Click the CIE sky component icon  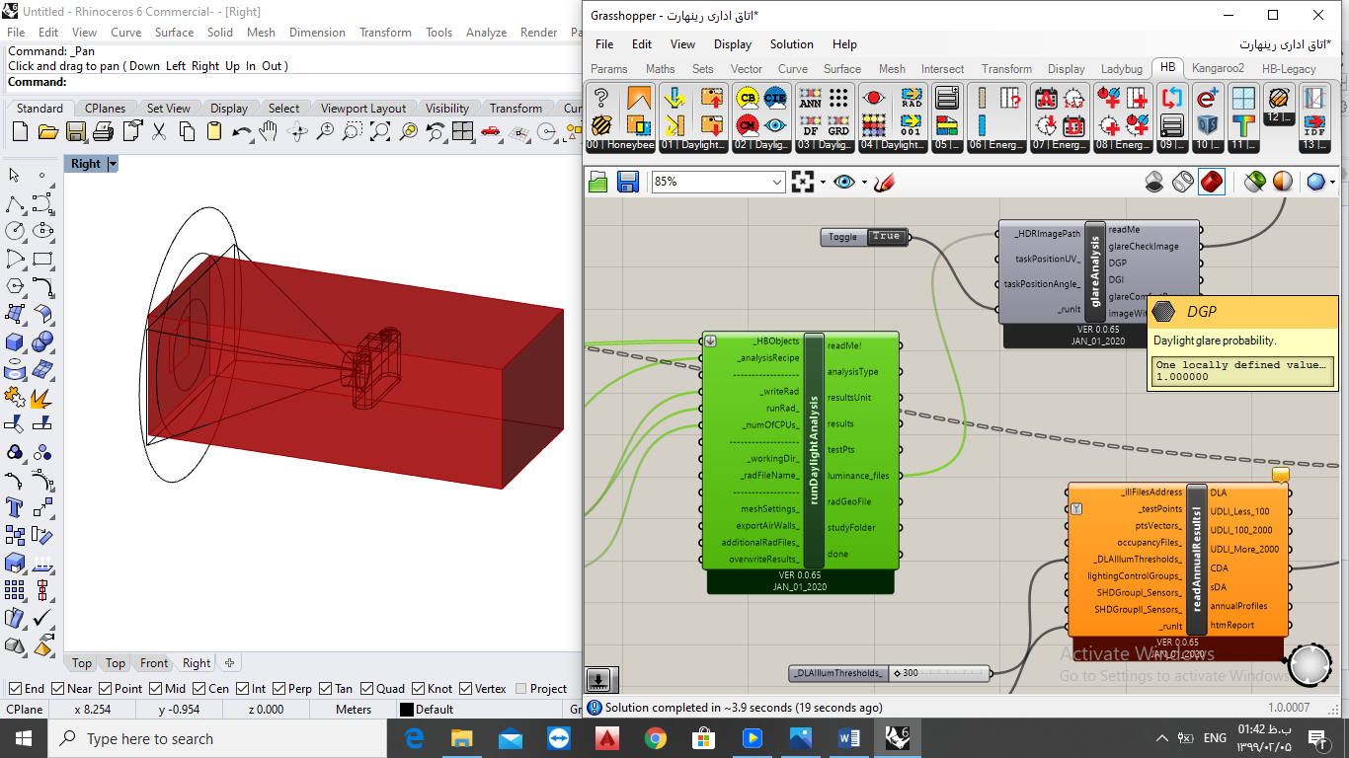coord(775,98)
